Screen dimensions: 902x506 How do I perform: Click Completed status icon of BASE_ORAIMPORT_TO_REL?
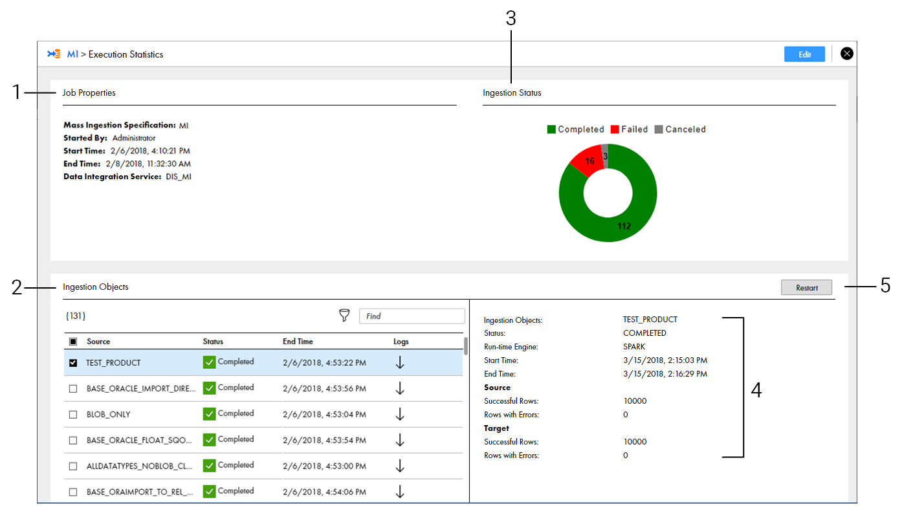(209, 492)
